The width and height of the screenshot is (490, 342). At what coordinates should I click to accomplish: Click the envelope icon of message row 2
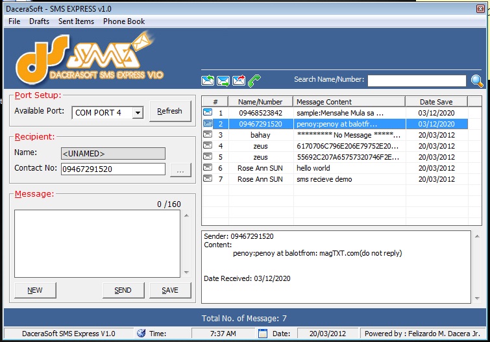[208, 123]
